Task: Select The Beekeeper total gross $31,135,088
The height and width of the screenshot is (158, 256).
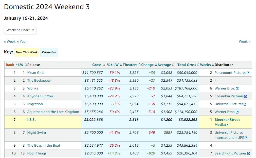Action: [187, 80]
